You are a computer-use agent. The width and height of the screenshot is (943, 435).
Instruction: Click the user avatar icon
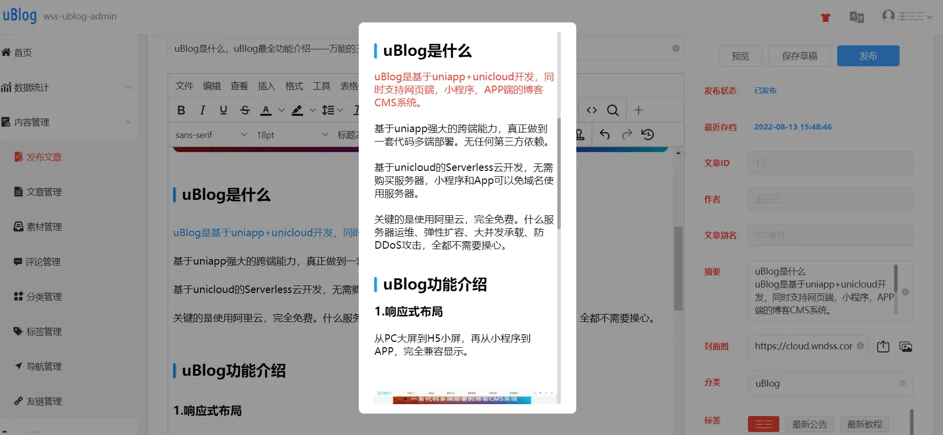tap(888, 15)
